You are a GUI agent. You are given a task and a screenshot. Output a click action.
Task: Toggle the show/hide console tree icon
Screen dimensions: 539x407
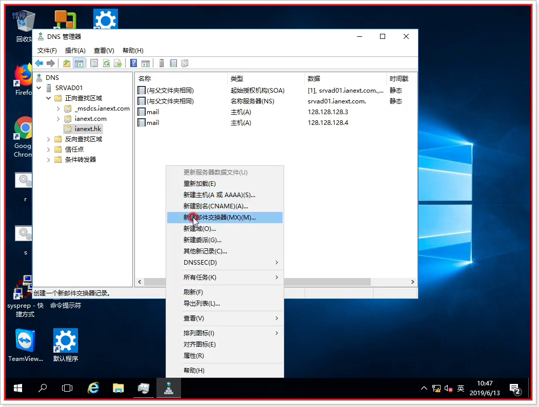click(x=79, y=63)
